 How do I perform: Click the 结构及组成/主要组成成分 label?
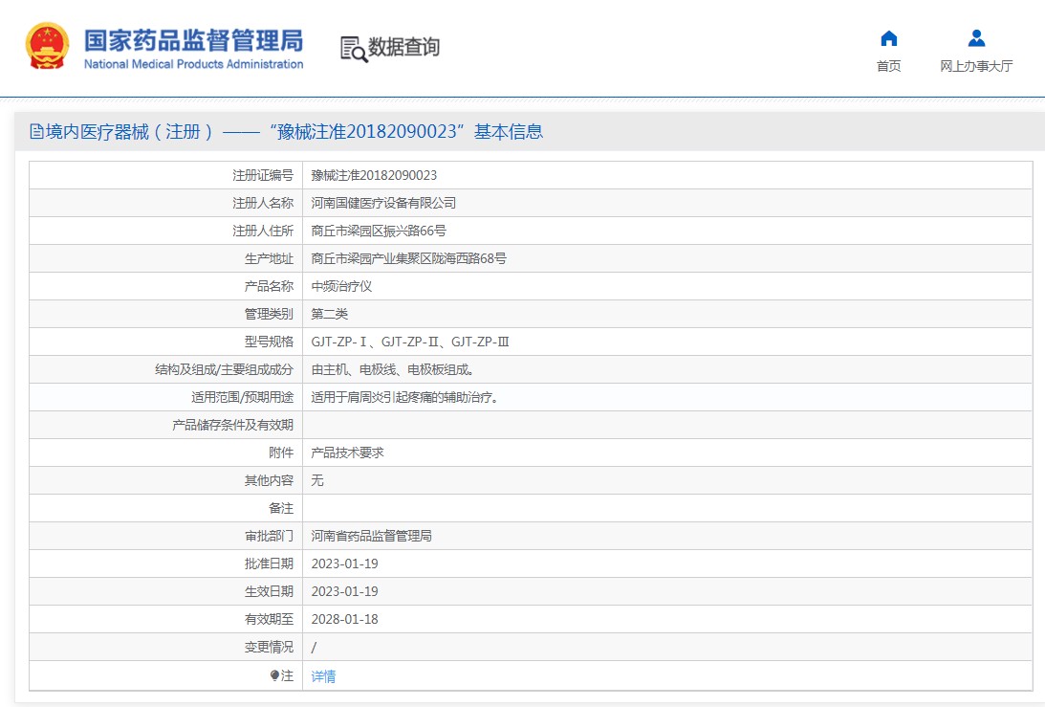pyautogui.click(x=224, y=369)
